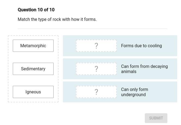Click the question mark in the middle slot
This screenshot has height=125, width=181.
tap(96, 69)
